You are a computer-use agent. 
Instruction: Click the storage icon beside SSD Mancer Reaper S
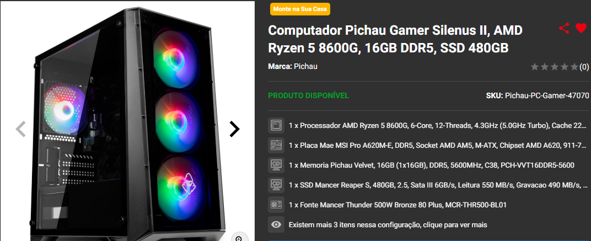tap(276, 185)
